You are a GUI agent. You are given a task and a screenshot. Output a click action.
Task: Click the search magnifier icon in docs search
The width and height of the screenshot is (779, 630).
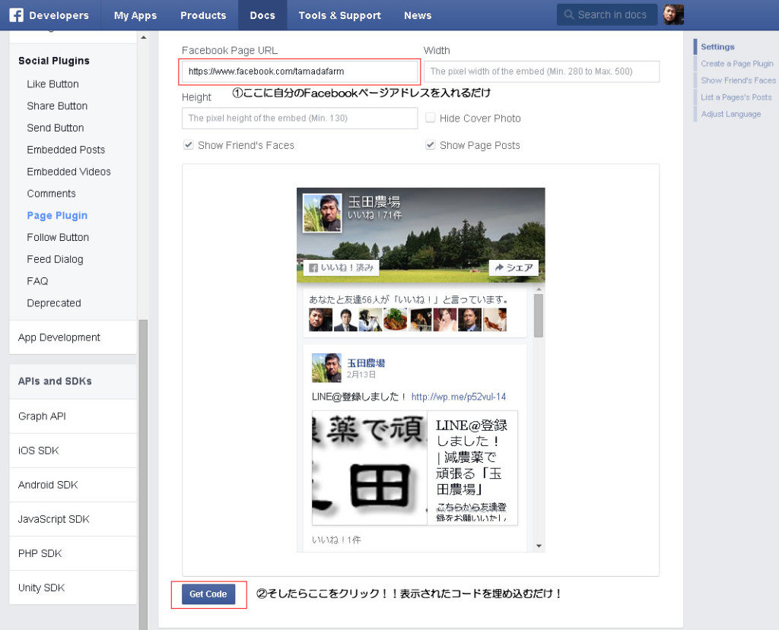pyautogui.click(x=569, y=15)
